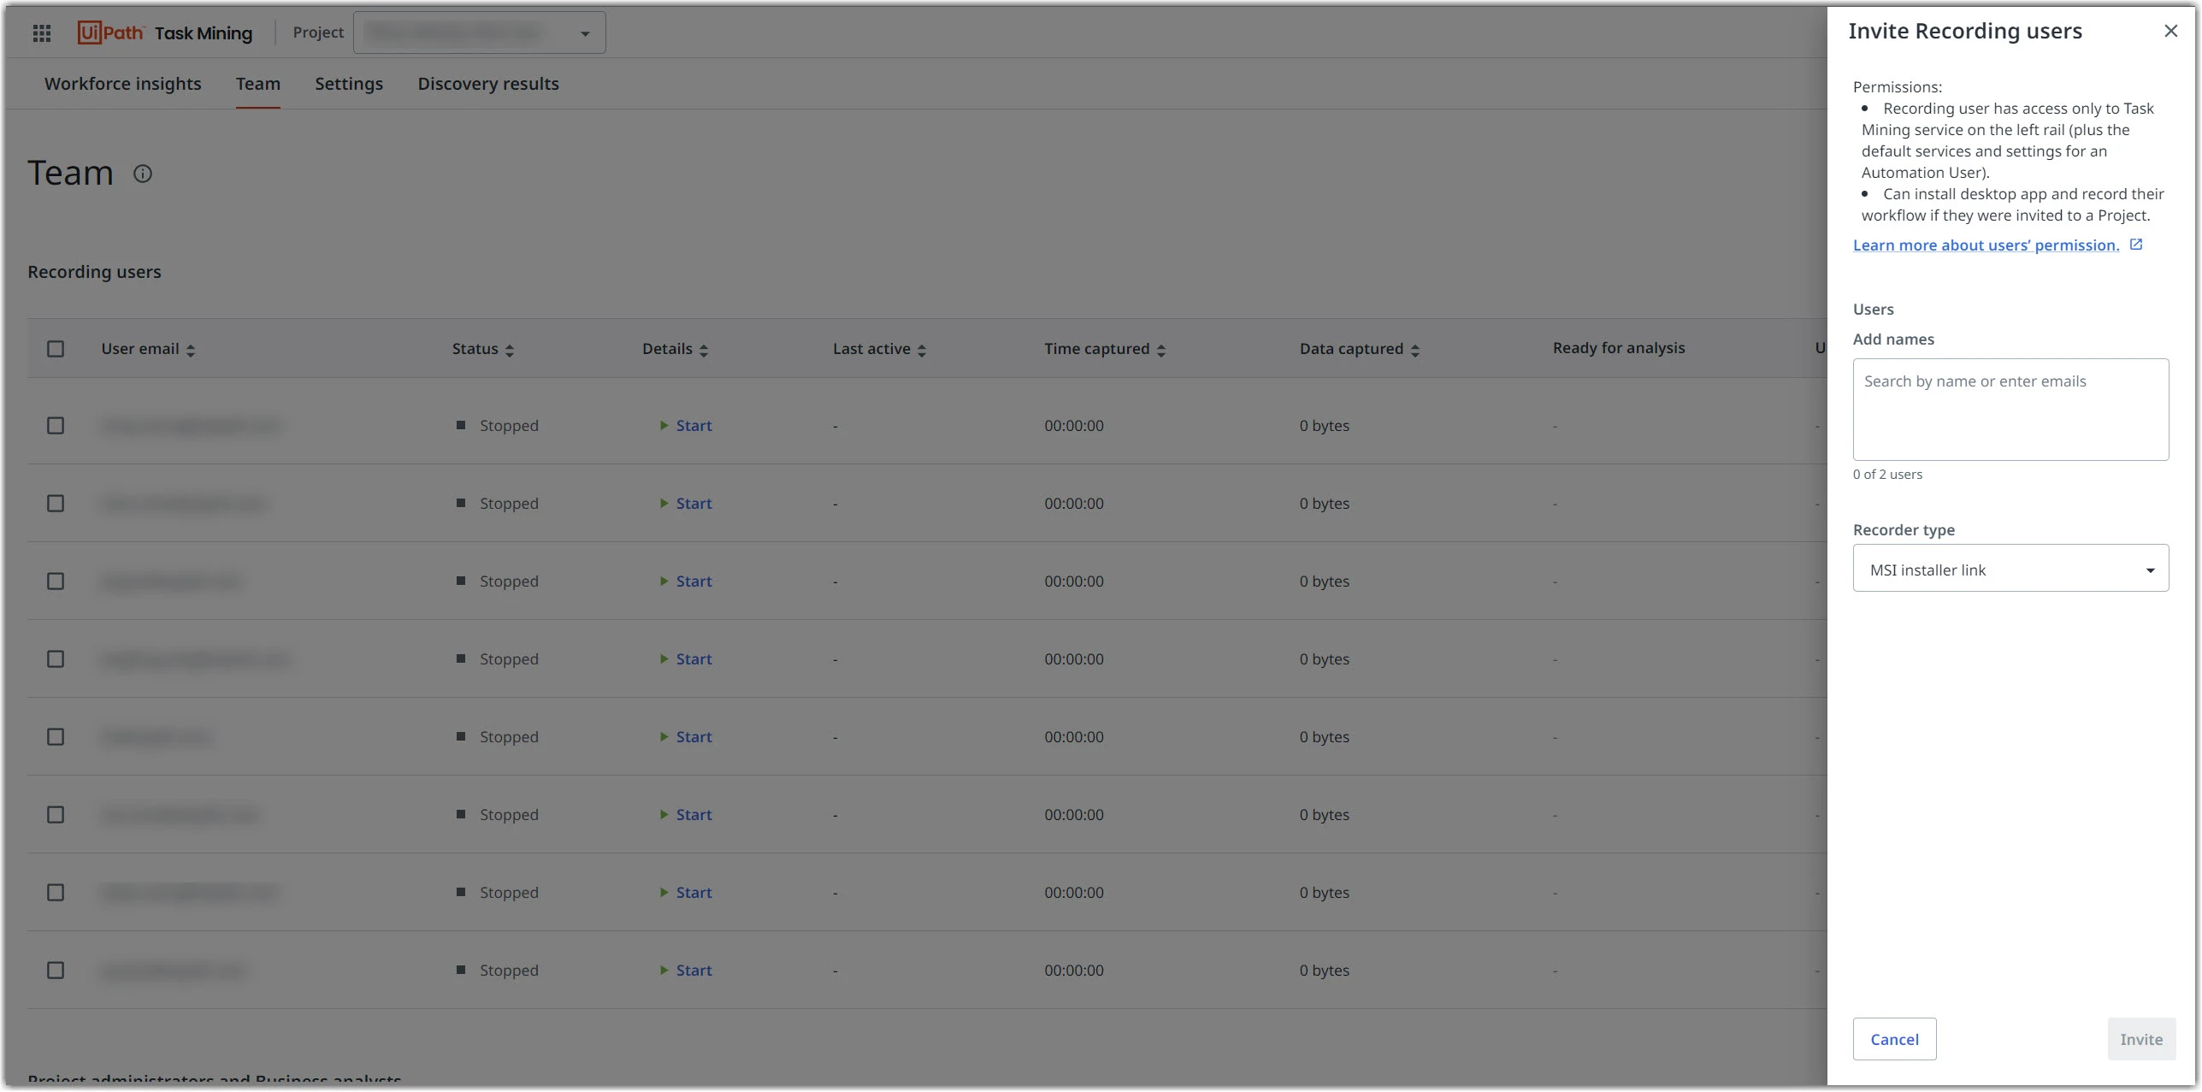Open the external link icon after permission link

click(x=2135, y=245)
